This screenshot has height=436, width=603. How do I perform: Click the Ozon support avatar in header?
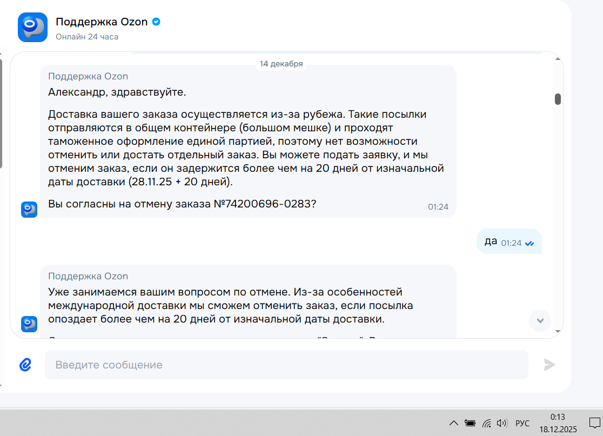32,28
